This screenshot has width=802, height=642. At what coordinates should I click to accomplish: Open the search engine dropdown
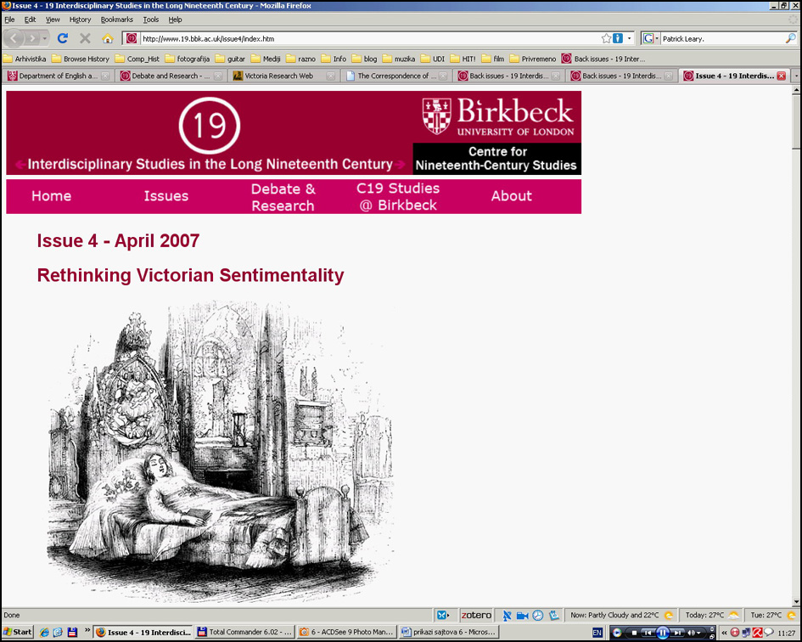(650, 38)
